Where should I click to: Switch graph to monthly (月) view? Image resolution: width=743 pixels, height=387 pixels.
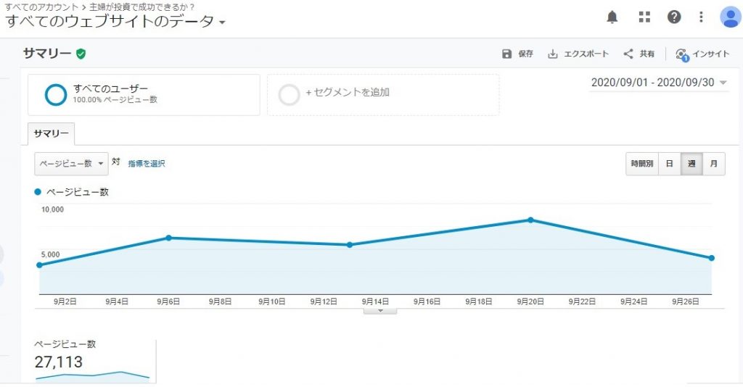point(714,164)
